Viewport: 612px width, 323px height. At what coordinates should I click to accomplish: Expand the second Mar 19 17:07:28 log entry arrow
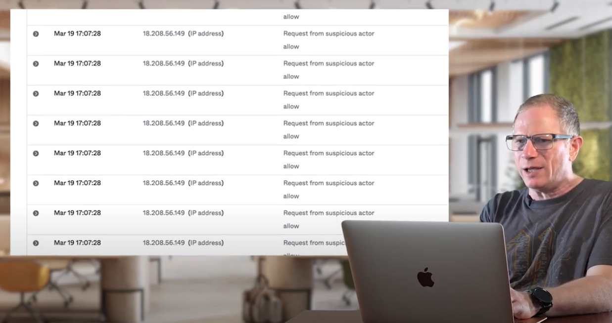pos(36,64)
